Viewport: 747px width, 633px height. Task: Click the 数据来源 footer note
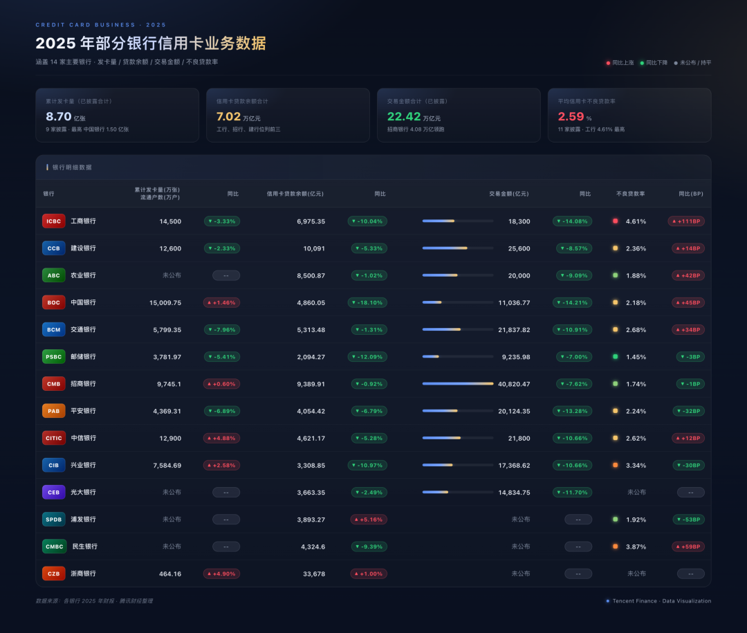tap(94, 601)
